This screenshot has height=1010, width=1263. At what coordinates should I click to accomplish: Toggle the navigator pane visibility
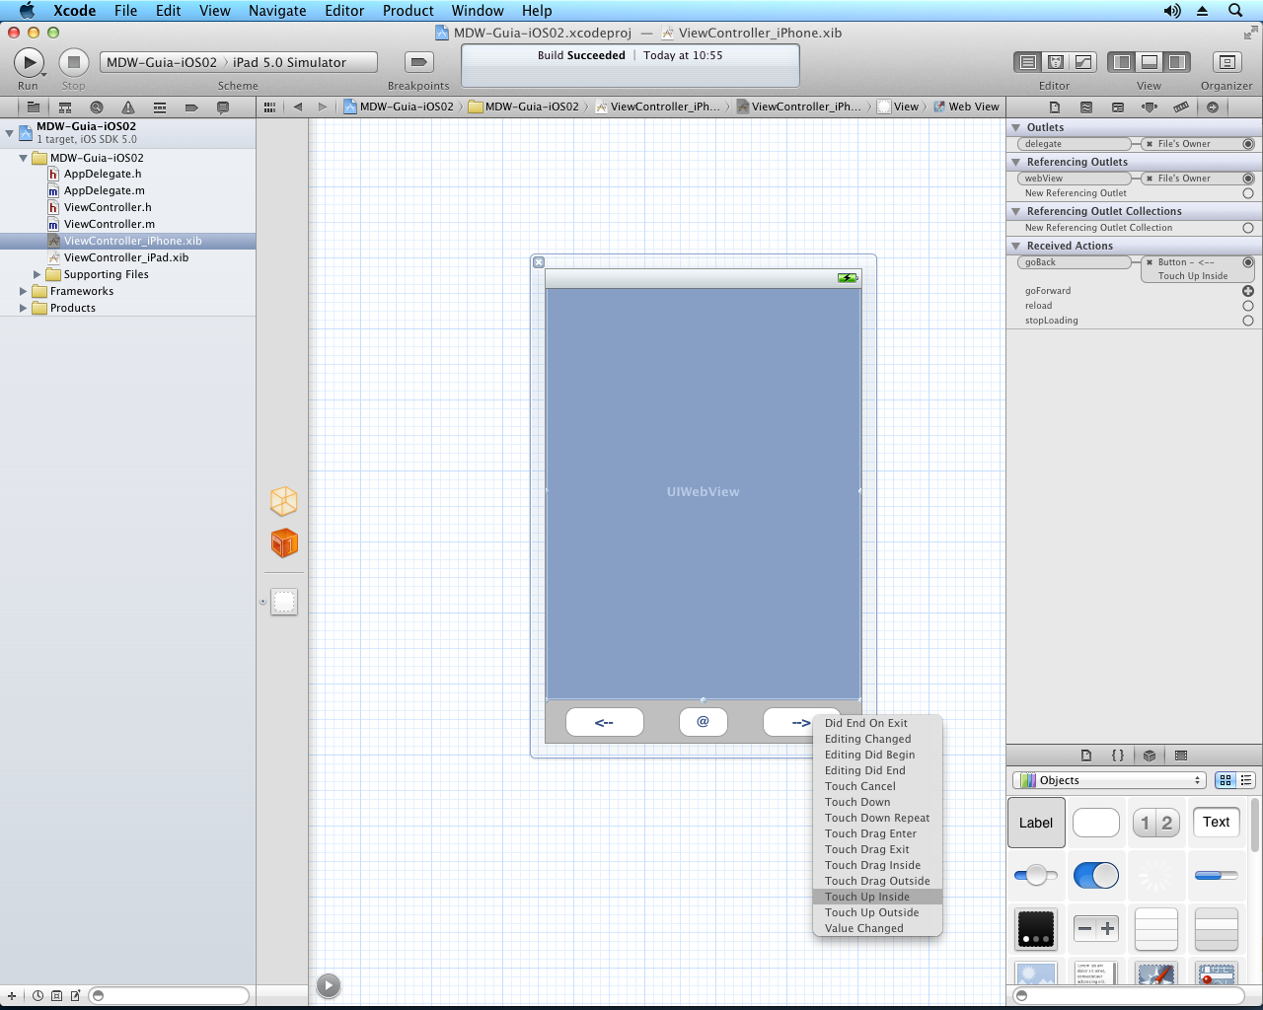(x=1122, y=62)
